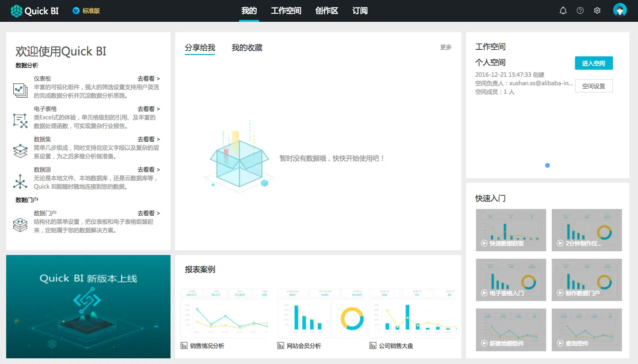Click 去看看 next to 数据门户

[x=149, y=213]
